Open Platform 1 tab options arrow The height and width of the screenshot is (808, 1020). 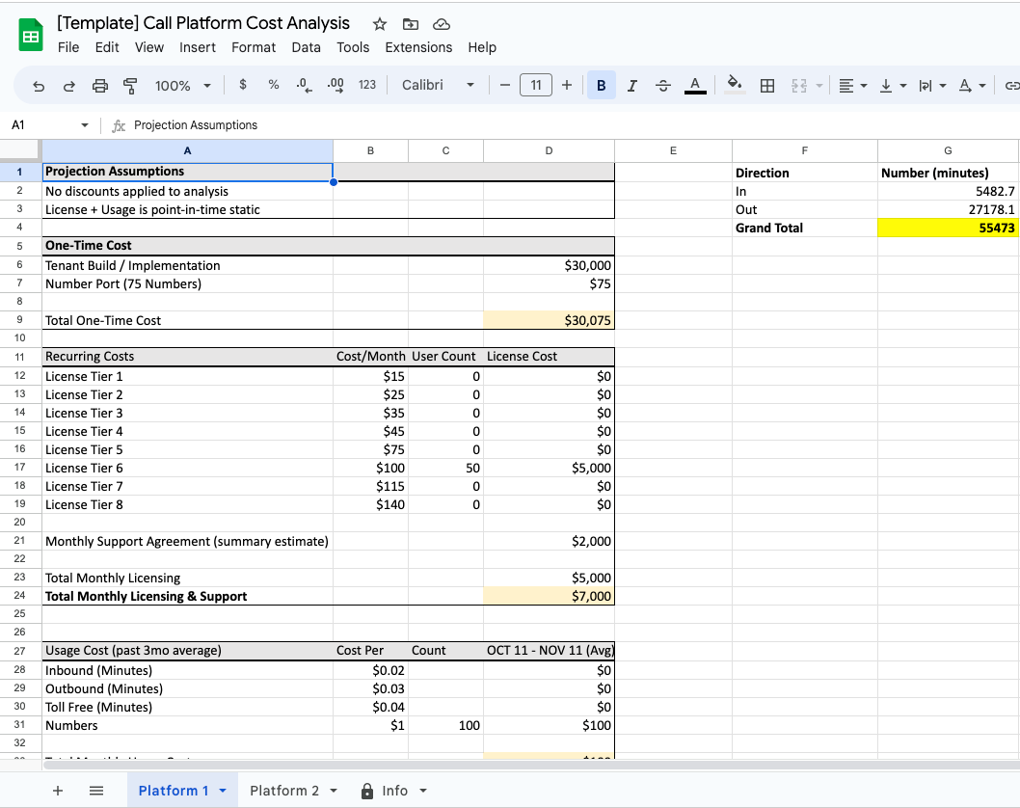pyautogui.click(x=223, y=791)
